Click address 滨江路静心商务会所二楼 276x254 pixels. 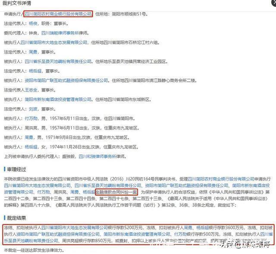tap(172, 80)
